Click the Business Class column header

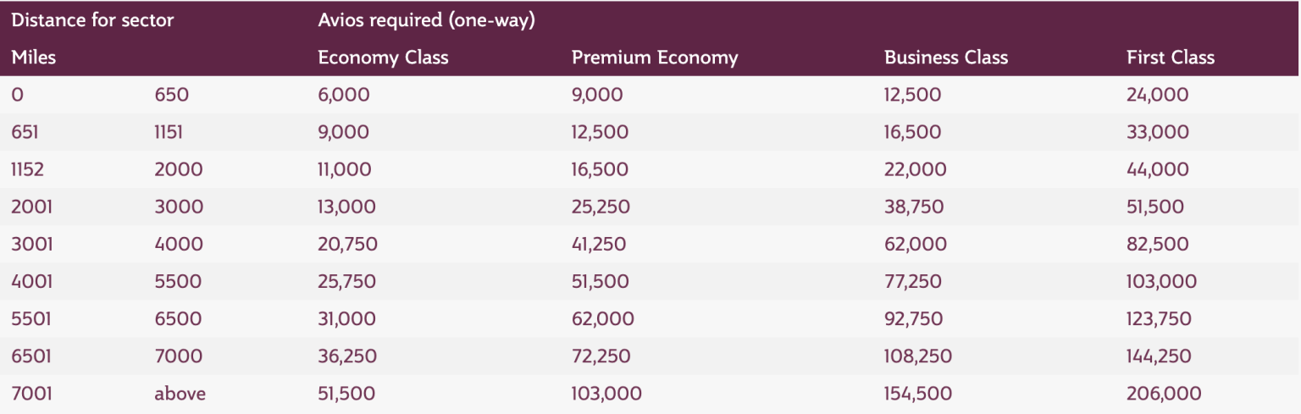[946, 58]
